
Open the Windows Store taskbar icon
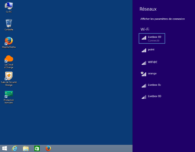[37, 148]
